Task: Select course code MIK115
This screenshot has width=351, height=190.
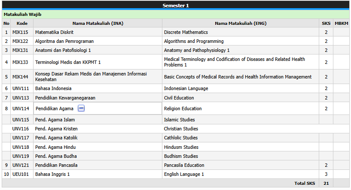Action: coord(20,32)
